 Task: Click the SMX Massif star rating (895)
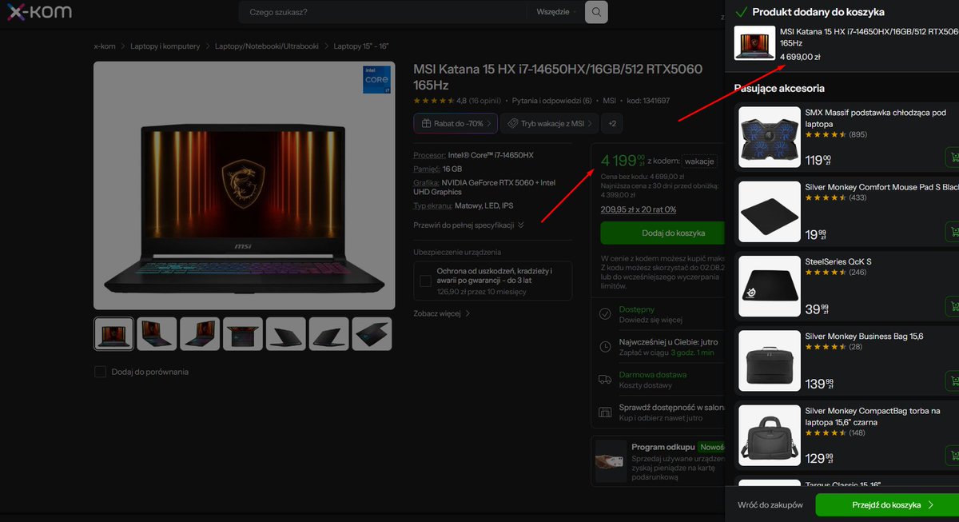coord(836,134)
